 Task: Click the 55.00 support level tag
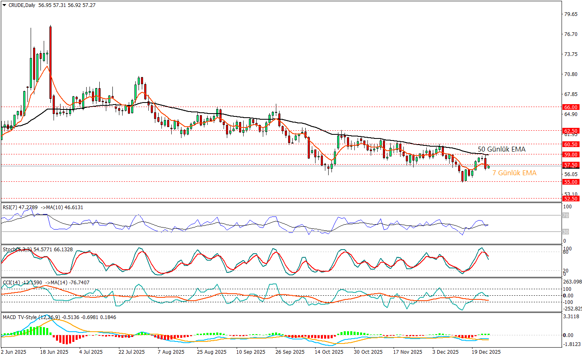click(571, 182)
